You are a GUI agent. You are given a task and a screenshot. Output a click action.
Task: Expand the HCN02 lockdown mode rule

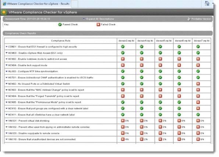[7, 59]
